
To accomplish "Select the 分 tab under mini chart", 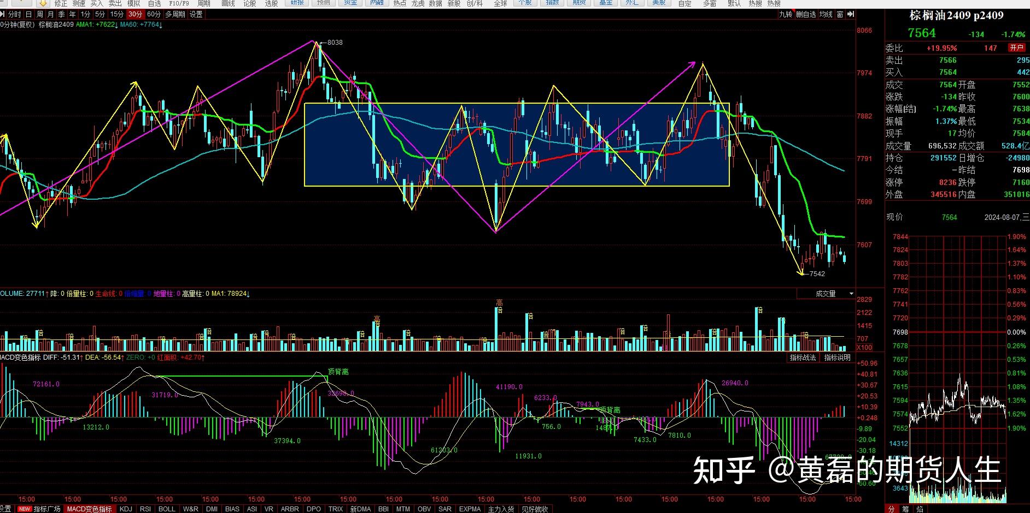I will [891, 509].
